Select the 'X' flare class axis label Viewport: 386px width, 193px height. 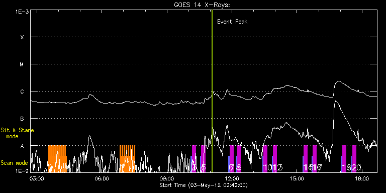(22, 37)
